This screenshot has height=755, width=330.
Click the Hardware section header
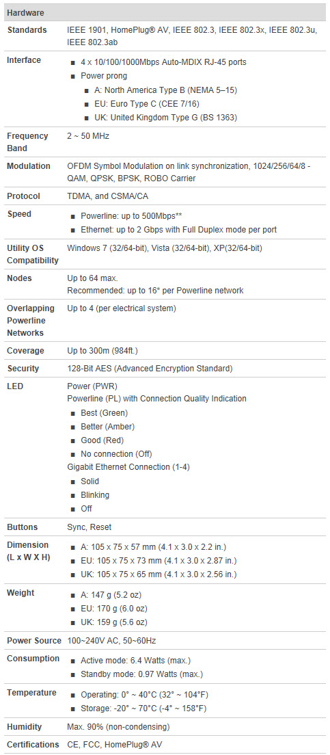(x=165, y=12)
